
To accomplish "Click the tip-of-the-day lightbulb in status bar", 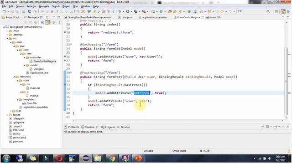I will (x=289, y=151).
